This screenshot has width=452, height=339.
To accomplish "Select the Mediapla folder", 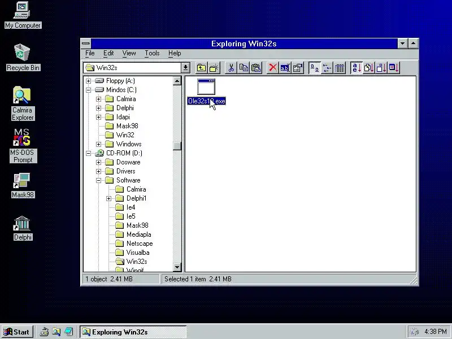I will coord(133,234).
